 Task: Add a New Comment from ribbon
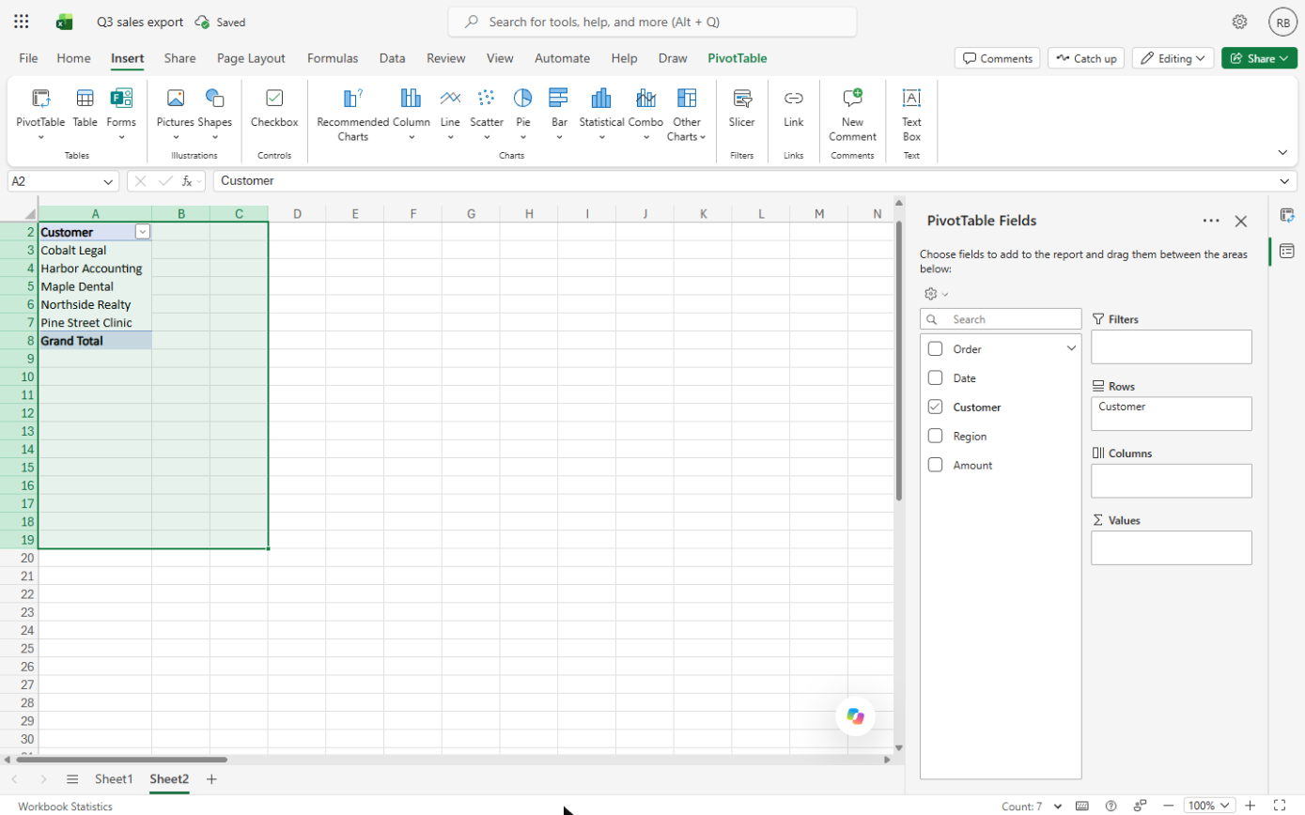coord(852,115)
